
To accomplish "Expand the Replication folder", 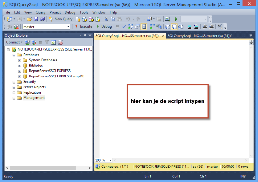I will pyautogui.click(x=14, y=93).
